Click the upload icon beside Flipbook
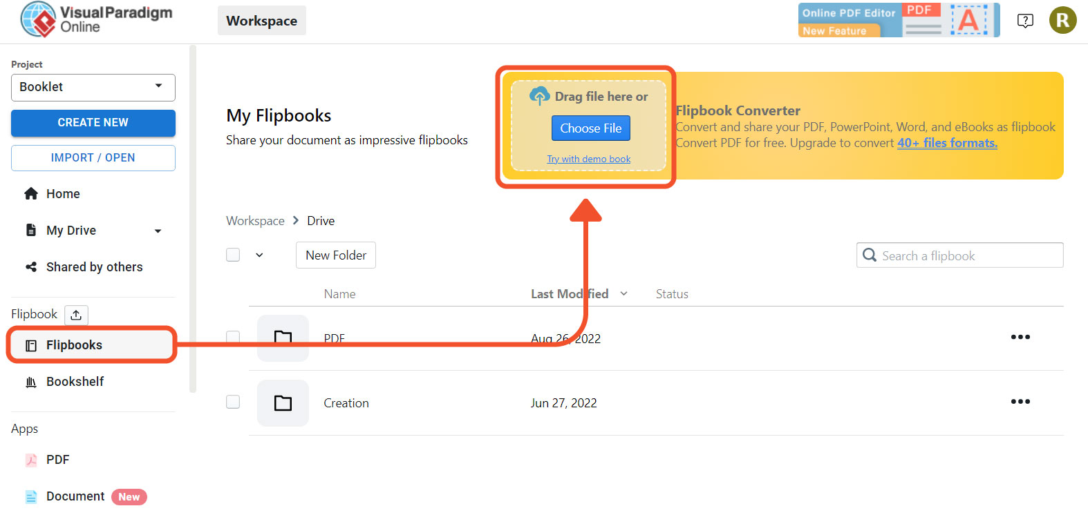This screenshot has width=1088, height=515. (76, 315)
